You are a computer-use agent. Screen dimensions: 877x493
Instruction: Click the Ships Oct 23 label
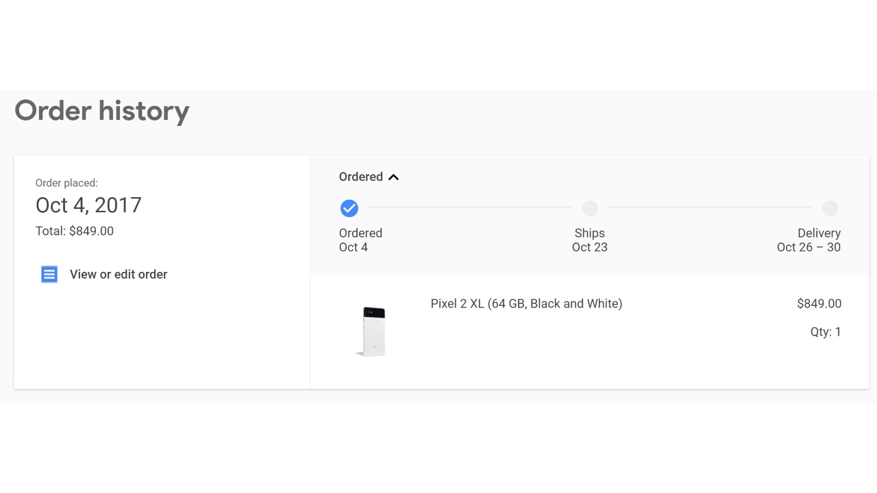coord(590,240)
